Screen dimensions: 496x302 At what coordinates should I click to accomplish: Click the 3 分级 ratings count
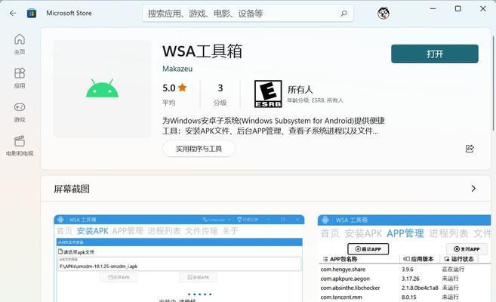coord(220,94)
